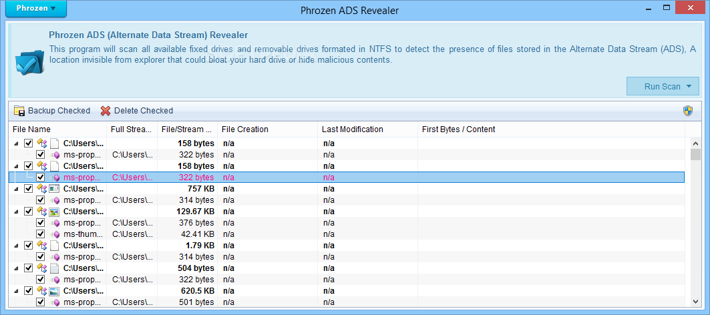This screenshot has height=315, width=710.
Task: Uncheck the highlighted 322 bytes stream checkbox
Action: point(40,178)
